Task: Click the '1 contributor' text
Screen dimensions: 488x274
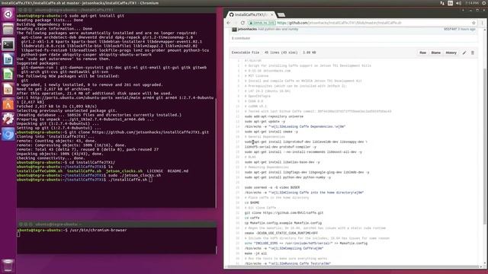Action: [241, 38]
